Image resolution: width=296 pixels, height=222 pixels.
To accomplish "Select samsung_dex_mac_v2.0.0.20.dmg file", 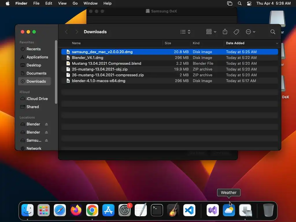I will [x=169, y=52].
